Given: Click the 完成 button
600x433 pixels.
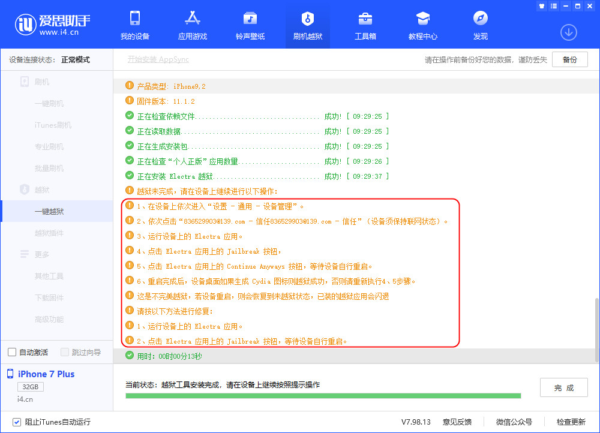Looking at the screenshot, I should coord(563,387).
